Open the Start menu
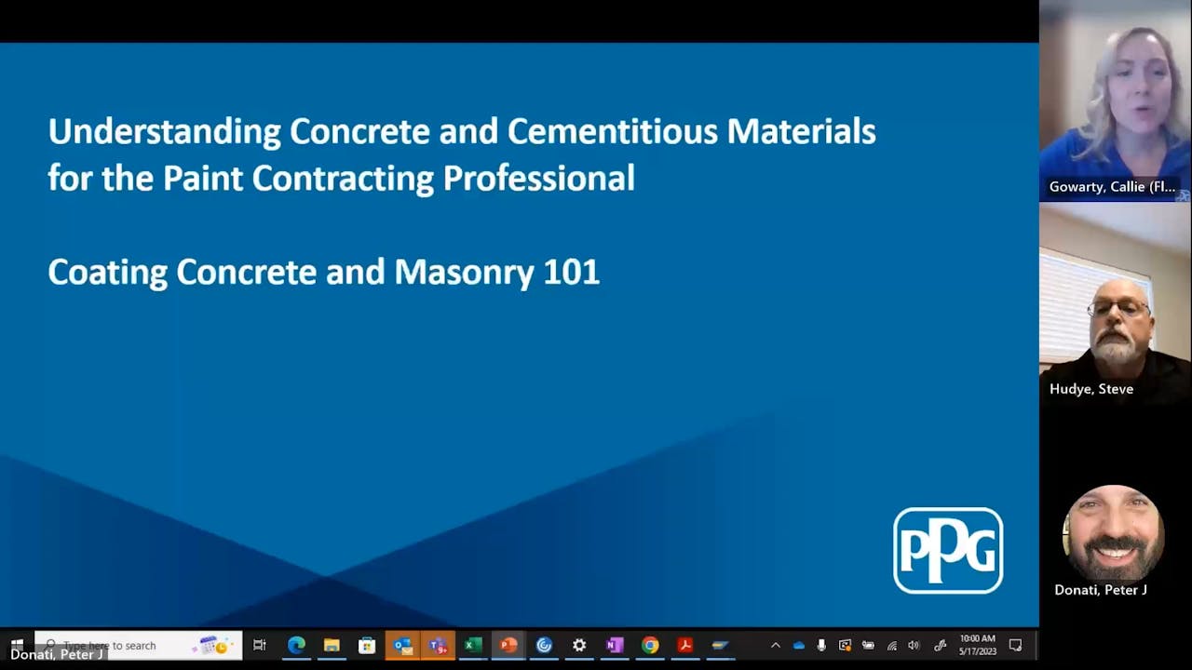Image resolution: width=1192 pixels, height=670 pixels. [x=16, y=645]
